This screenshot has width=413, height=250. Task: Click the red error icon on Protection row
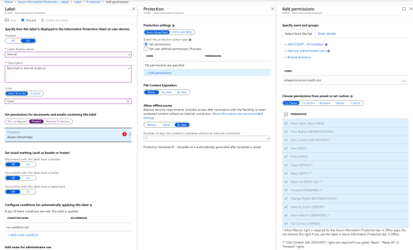tap(124, 134)
